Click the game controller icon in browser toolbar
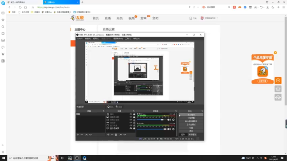Screen dimensions: 287x161 click(240, 7)
